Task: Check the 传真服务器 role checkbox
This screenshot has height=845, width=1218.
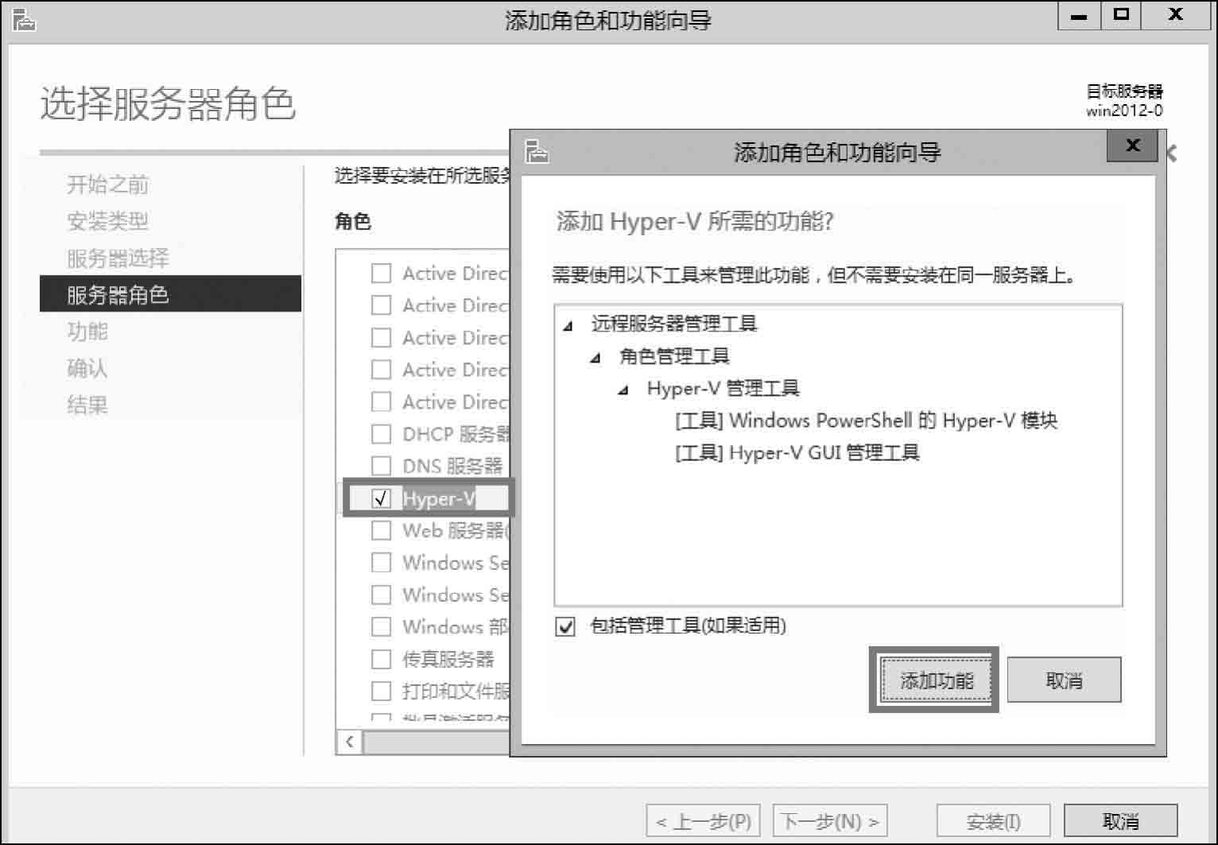Action: 382,659
